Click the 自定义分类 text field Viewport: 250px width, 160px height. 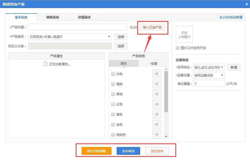[x=70, y=46]
